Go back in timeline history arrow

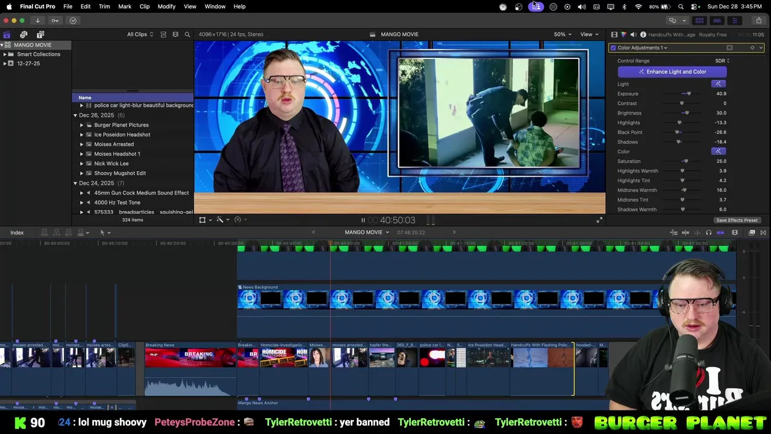313,232
